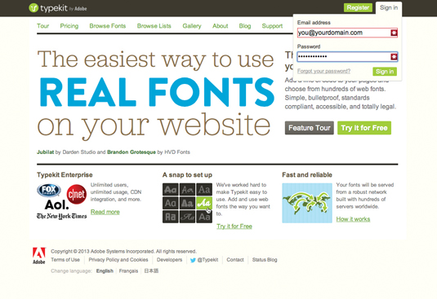
Task: Select the highlighted green Aa font tile
Action: click(204, 203)
